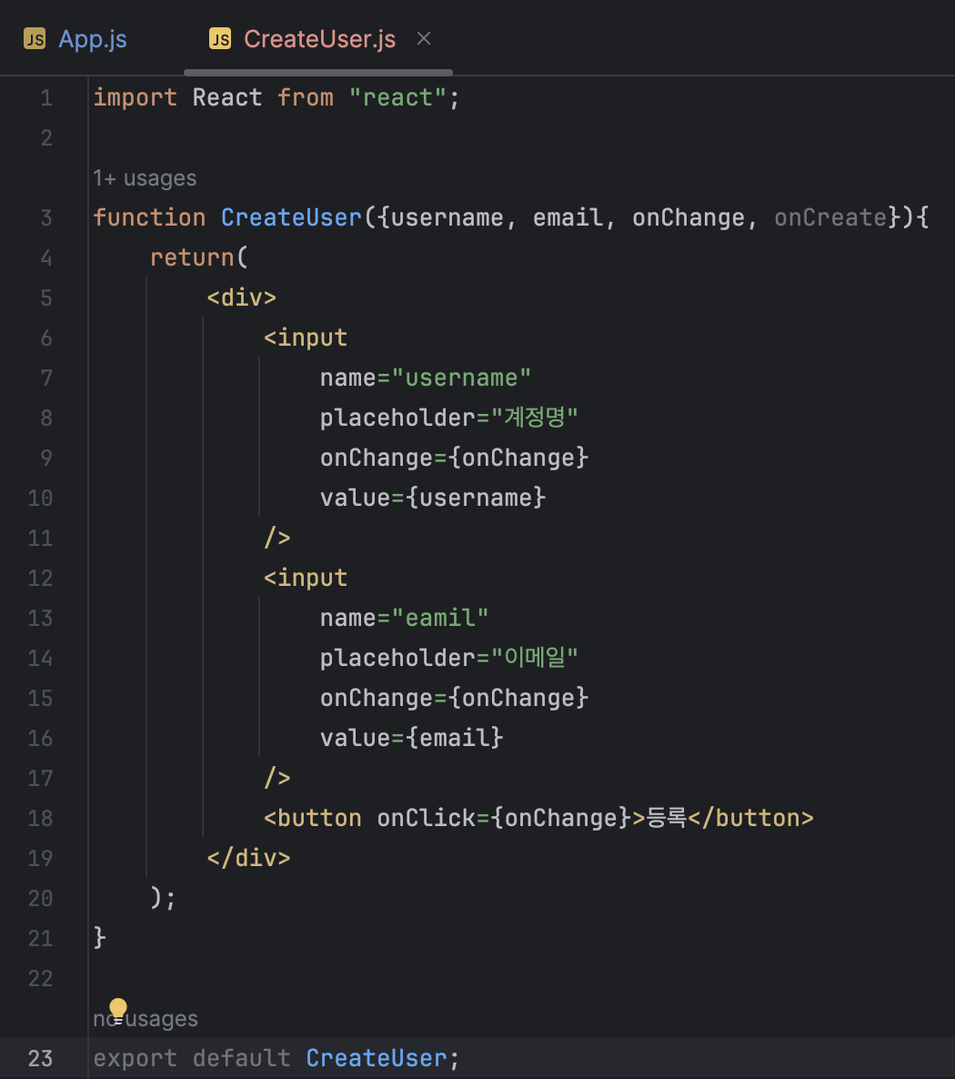Image resolution: width=955 pixels, height=1079 pixels.
Task: Click the first <input tag on line 6
Action: [x=306, y=338]
